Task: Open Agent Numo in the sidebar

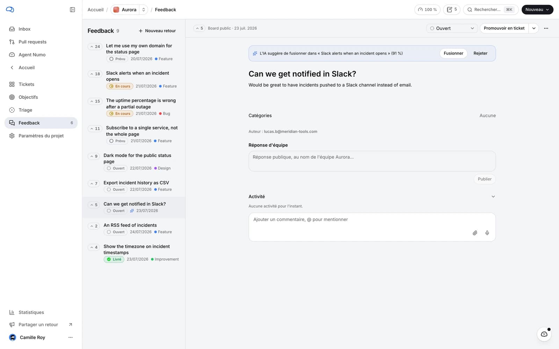Action: click(x=41, y=55)
